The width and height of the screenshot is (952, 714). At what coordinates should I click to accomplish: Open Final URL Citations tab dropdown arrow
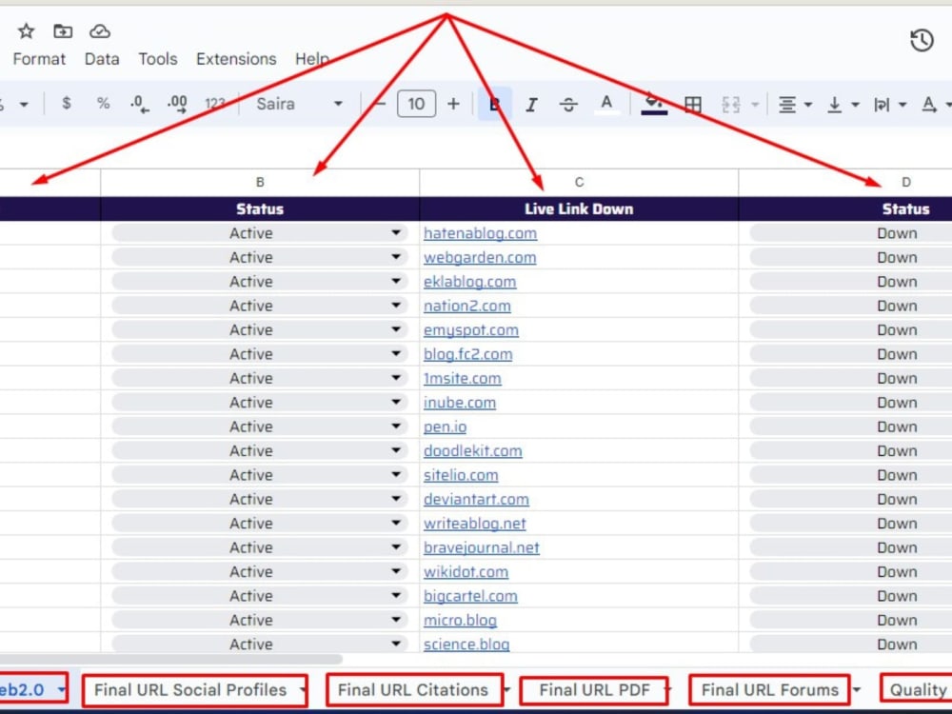[507, 690]
